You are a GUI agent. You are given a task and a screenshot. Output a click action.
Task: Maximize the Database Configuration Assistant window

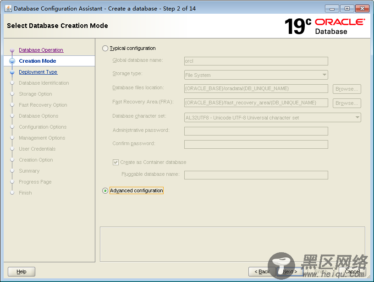(x=347, y=9)
